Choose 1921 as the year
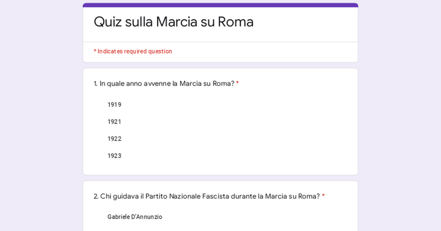The image size is (441, 231). [114, 122]
